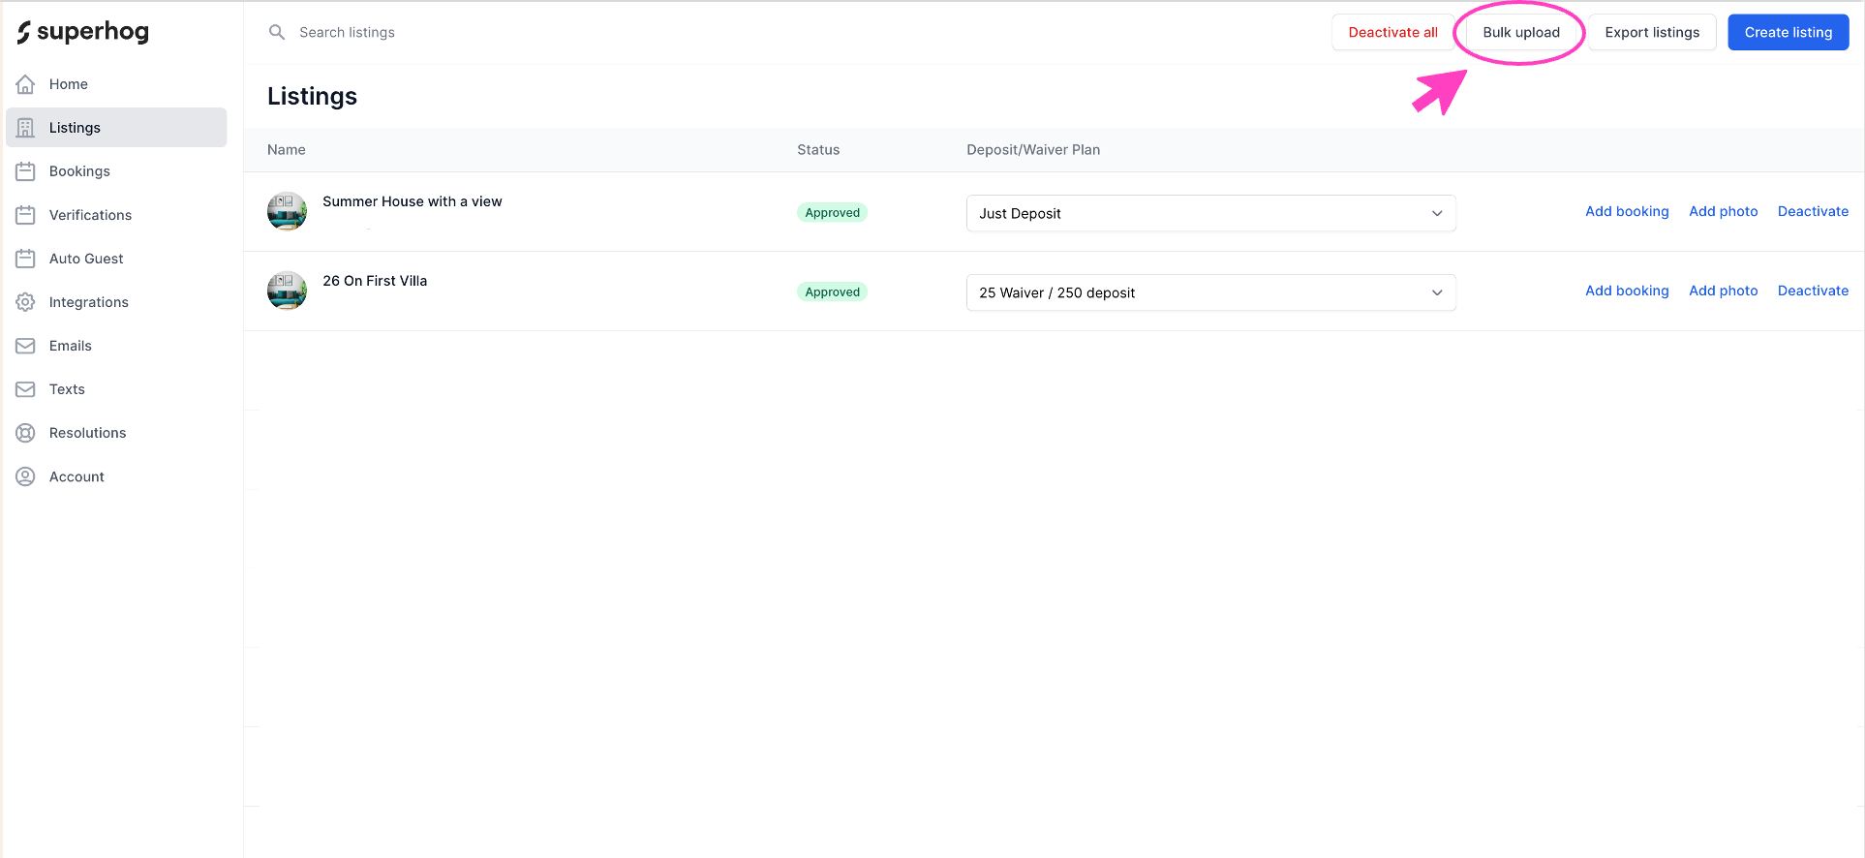This screenshot has height=858, width=1865.
Task: Click the superhog logo
Action: pyautogui.click(x=83, y=32)
